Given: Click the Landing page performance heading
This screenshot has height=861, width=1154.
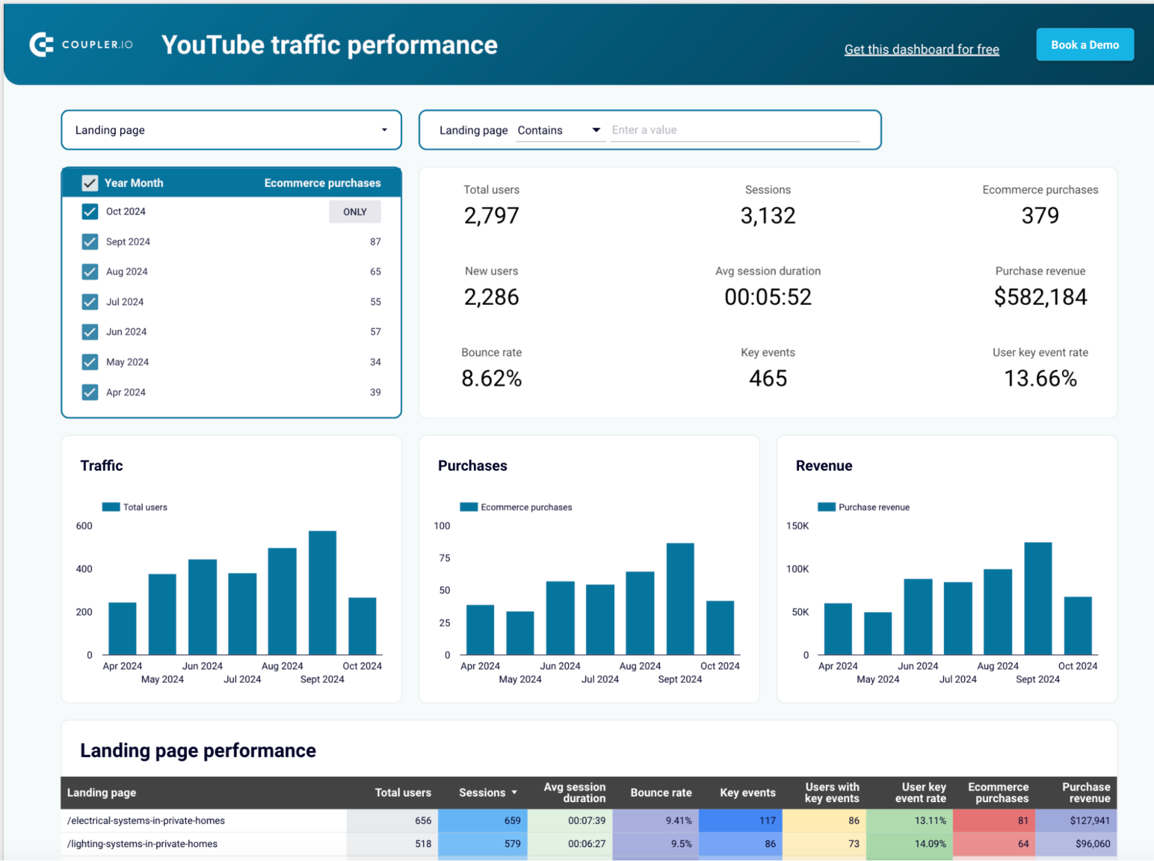Looking at the screenshot, I should point(198,750).
